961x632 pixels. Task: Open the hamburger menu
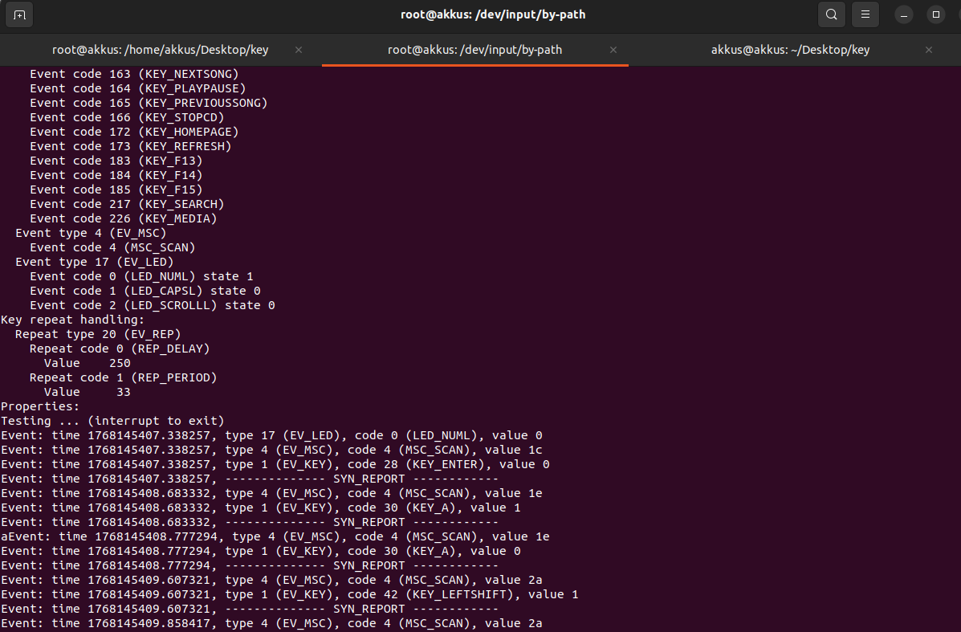click(865, 14)
